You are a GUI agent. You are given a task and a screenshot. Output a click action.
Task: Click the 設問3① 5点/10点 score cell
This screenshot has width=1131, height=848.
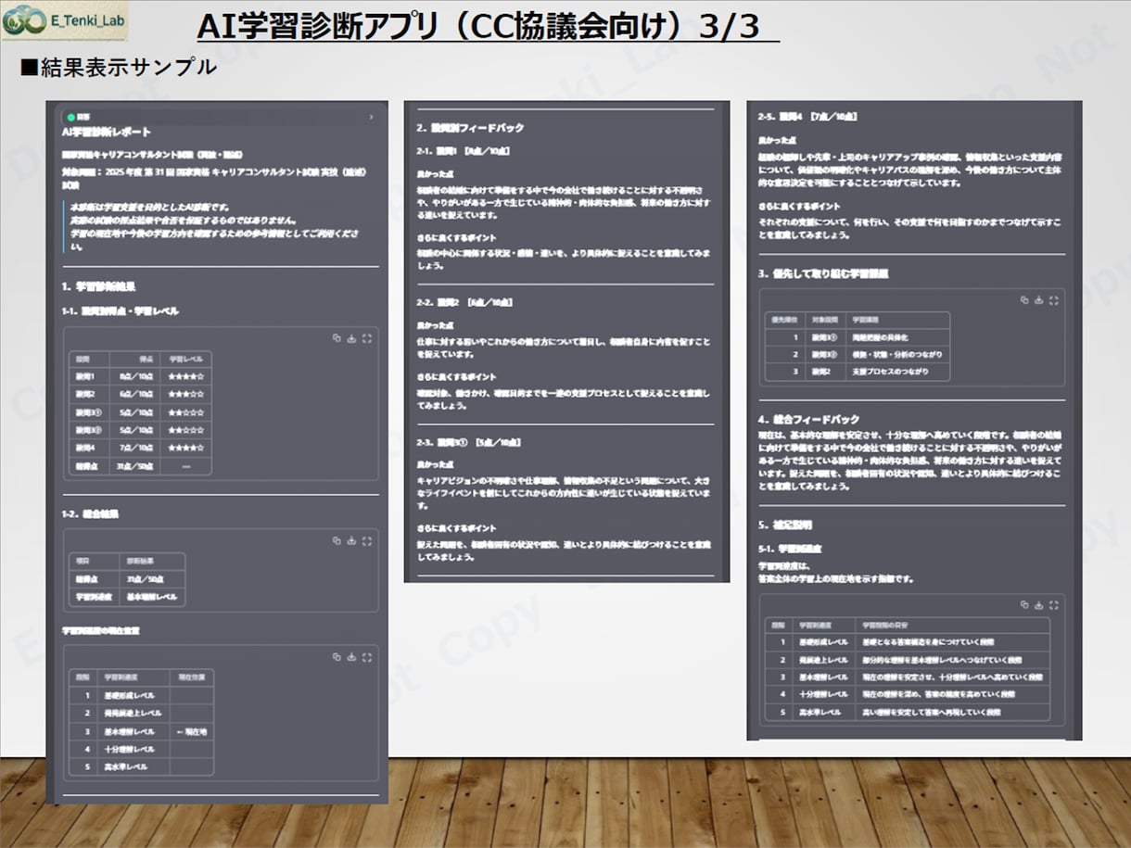click(133, 412)
